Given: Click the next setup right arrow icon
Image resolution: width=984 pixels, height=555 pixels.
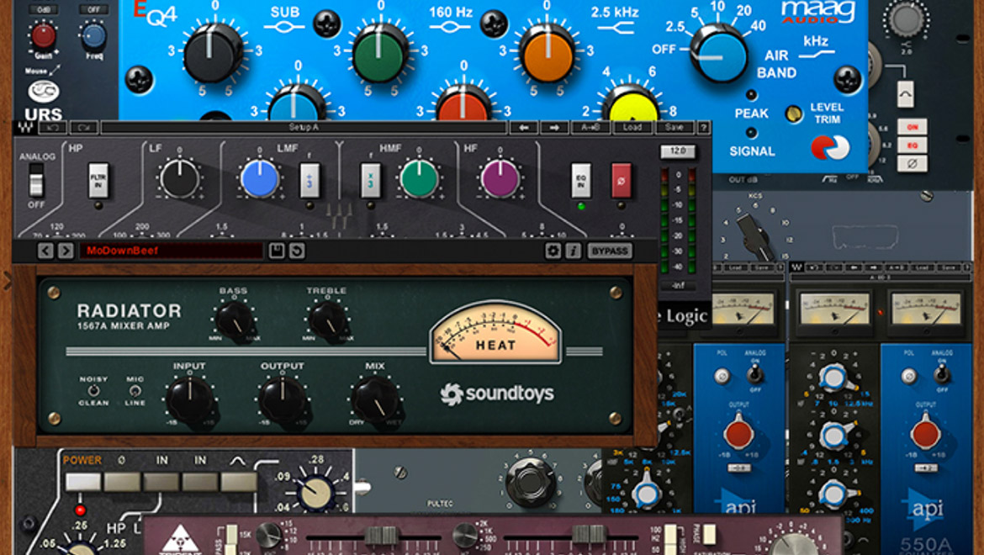Looking at the screenshot, I should click(x=553, y=128).
